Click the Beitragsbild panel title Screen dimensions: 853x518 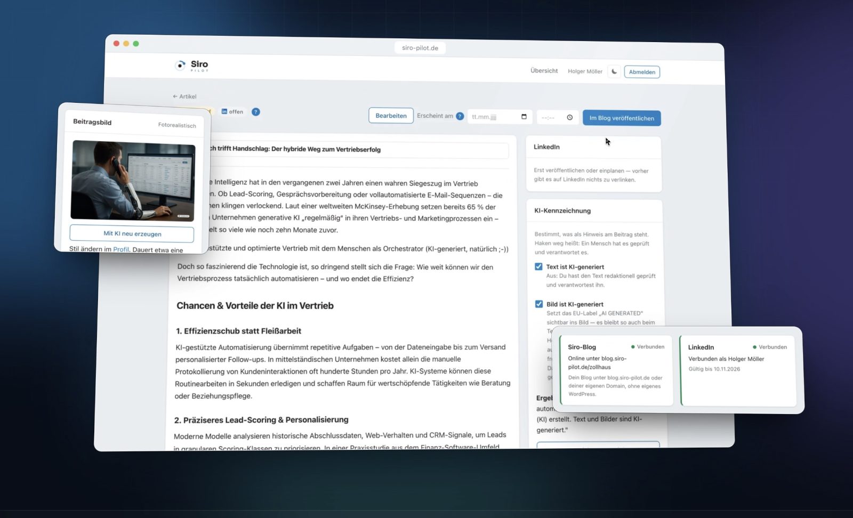pyautogui.click(x=92, y=122)
